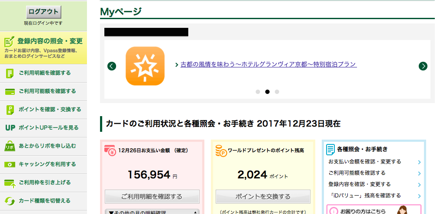The height and width of the screenshot is (214, 437).
Task: Click the キャッシング yen icon
Action: 10,164
